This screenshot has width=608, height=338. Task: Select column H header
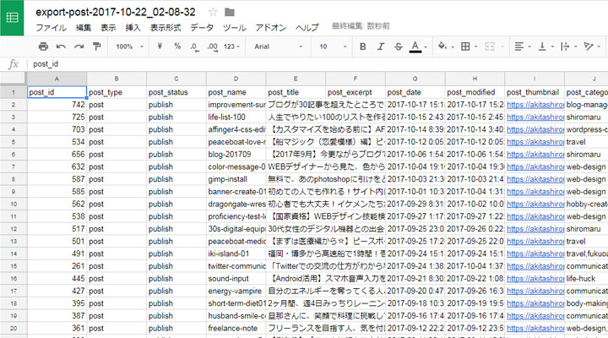(x=475, y=79)
